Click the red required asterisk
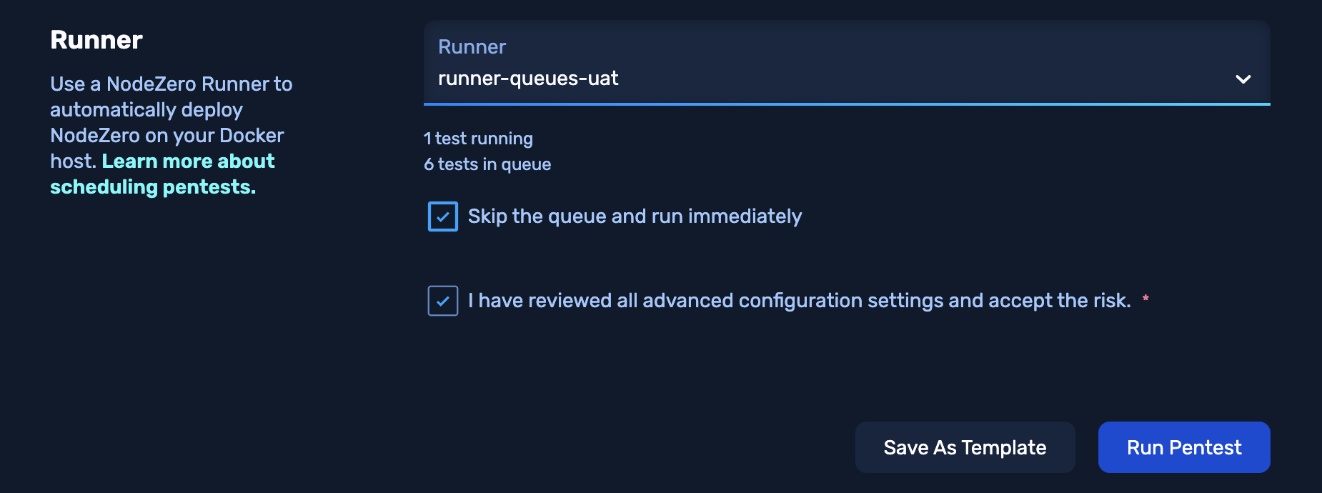1322x493 pixels. (x=1145, y=299)
